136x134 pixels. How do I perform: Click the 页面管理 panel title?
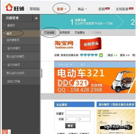pos(12,18)
